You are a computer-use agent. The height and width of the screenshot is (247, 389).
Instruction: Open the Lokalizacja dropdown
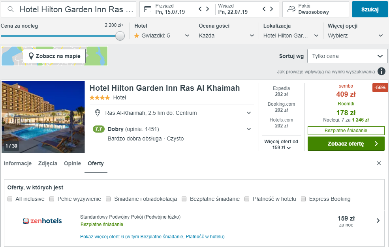pos(291,36)
